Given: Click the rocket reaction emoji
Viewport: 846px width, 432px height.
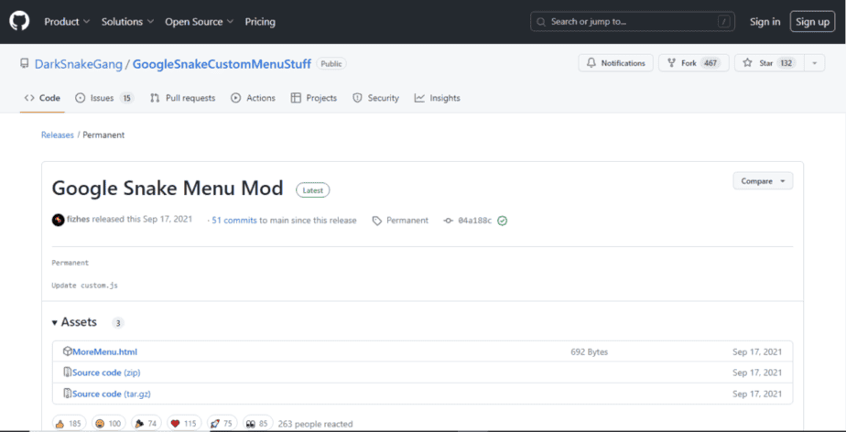Looking at the screenshot, I should click(214, 424).
